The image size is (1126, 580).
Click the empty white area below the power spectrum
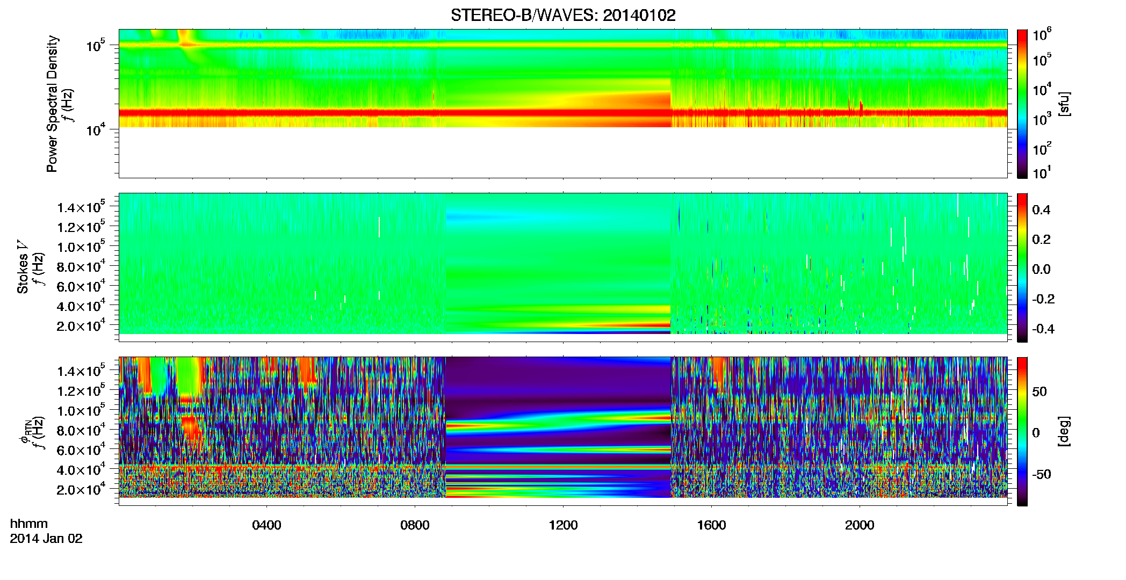pos(563,152)
